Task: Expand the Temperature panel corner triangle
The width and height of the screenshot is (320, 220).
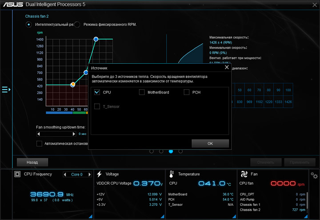Action: [234, 216]
